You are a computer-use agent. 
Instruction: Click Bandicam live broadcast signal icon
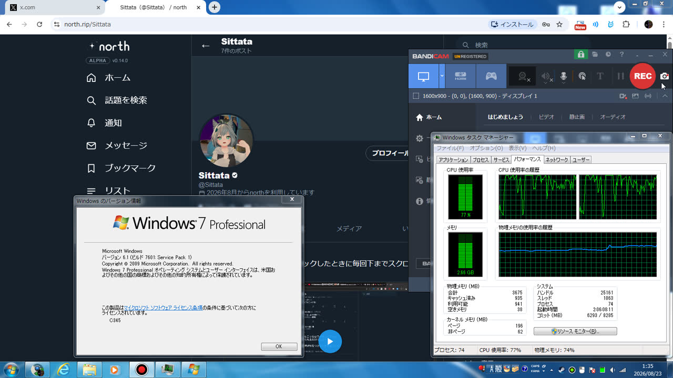click(648, 96)
